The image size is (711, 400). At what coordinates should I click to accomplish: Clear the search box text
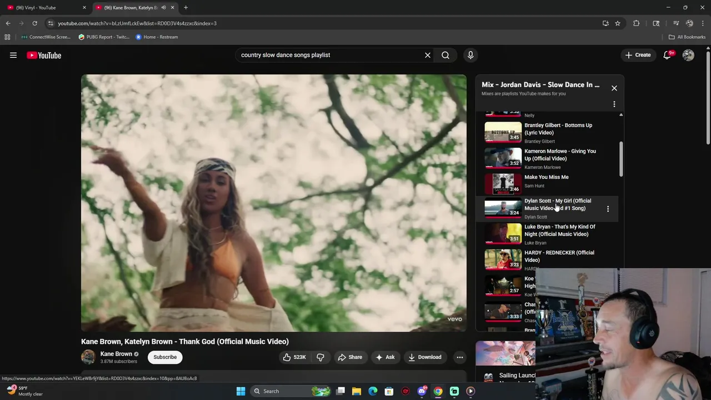(428, 55)
